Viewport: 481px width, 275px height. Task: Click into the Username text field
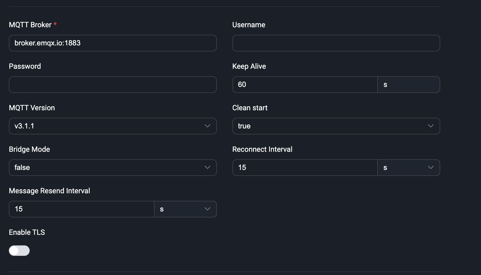pos(336,43)
